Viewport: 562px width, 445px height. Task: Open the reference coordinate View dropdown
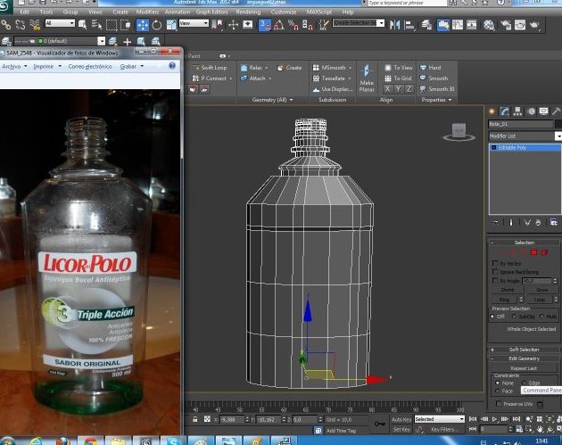(194, 23)
